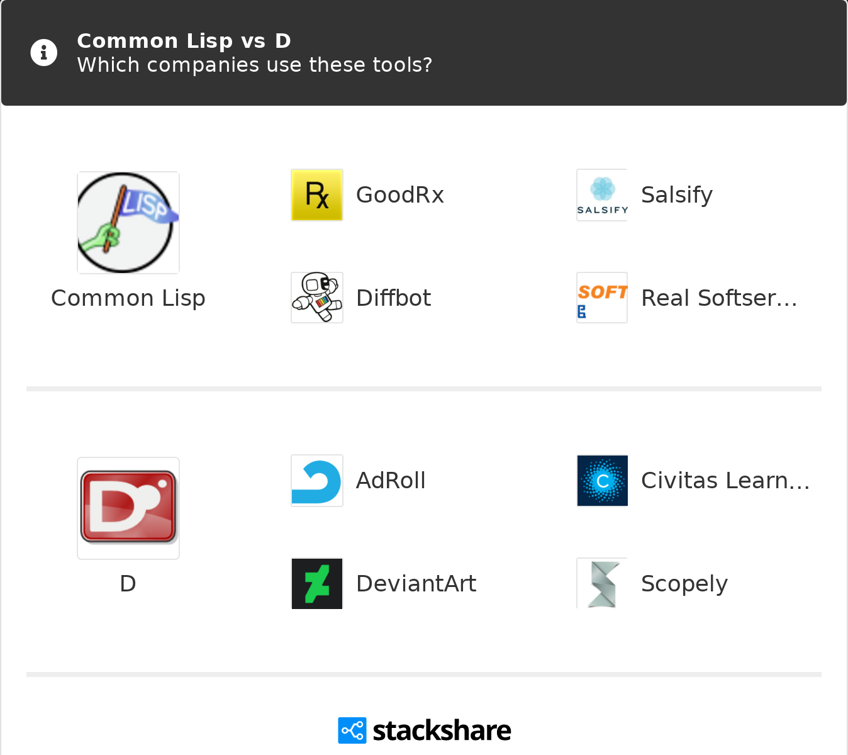Click the stackshare wordmark at the bottom
Viewport: 848px width, 755px height.
[442, 730]
